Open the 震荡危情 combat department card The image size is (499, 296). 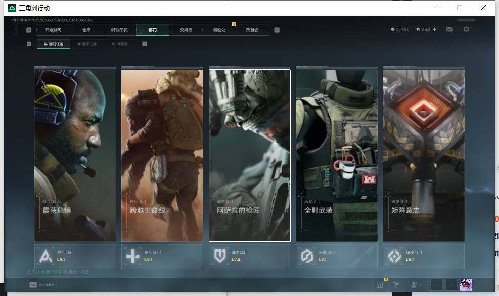pos(75,155)
